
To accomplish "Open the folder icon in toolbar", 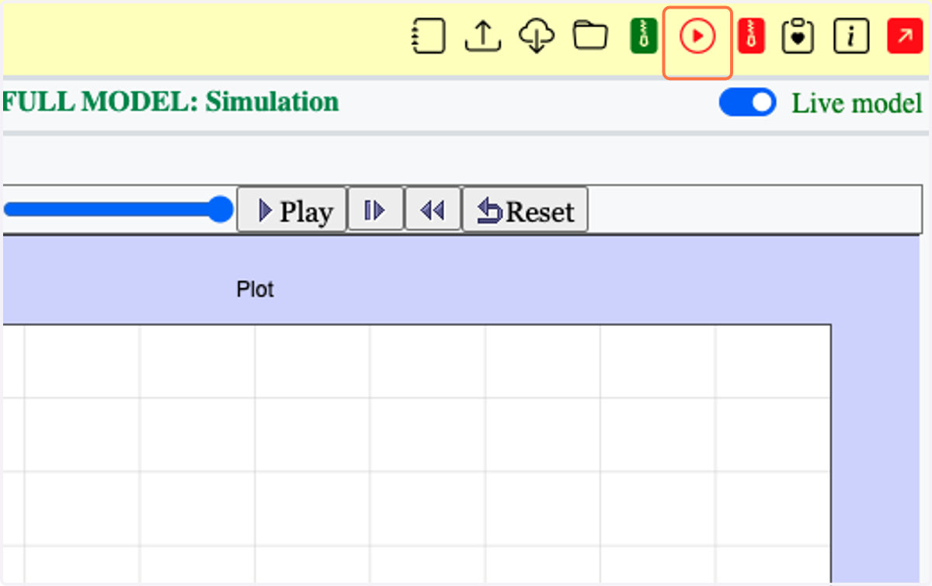I will (590, 36).
